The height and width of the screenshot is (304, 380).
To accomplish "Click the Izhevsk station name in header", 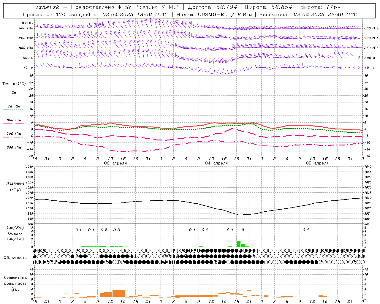I will click(47, 7).
